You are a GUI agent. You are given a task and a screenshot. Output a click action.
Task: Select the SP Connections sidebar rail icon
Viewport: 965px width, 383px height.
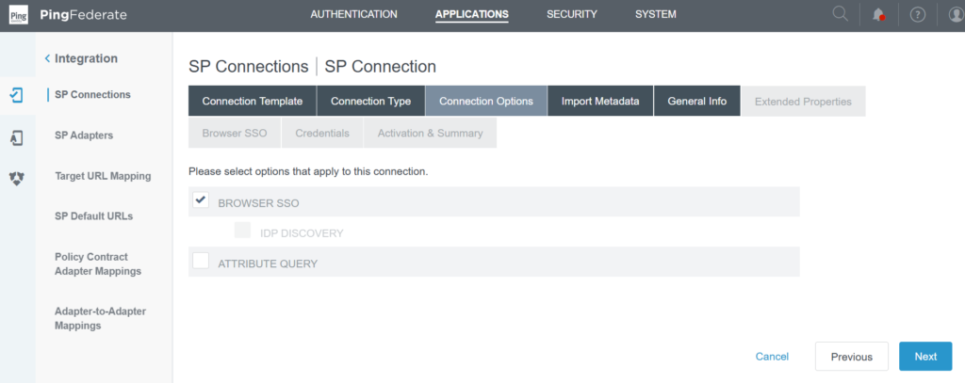pos(17,95)
